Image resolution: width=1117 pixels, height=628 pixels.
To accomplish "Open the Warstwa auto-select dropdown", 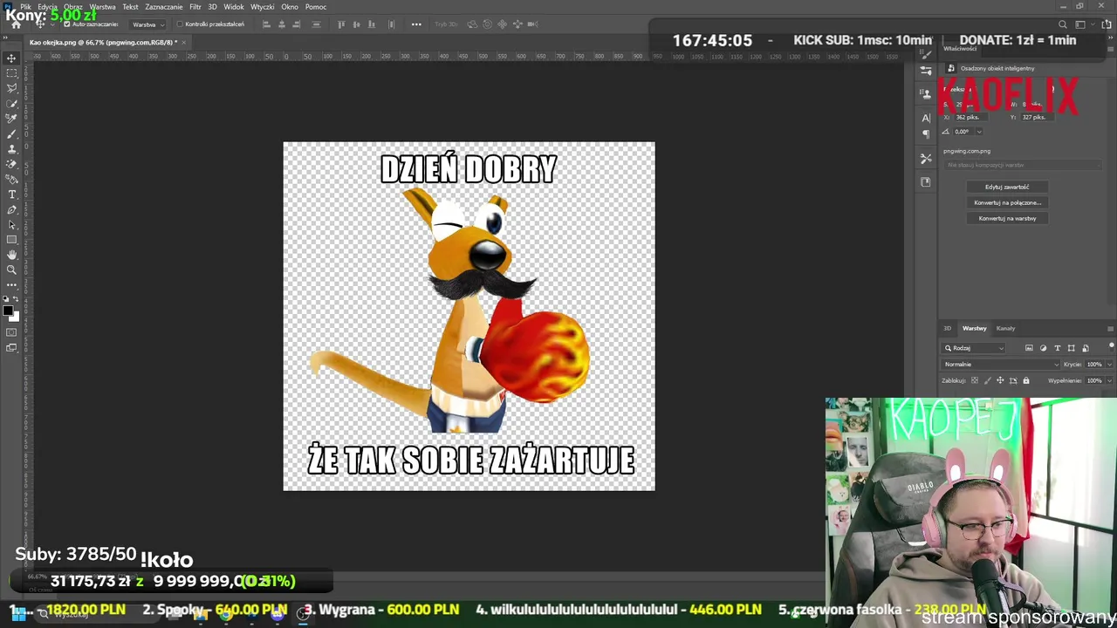I will click(x=147, y=24).
